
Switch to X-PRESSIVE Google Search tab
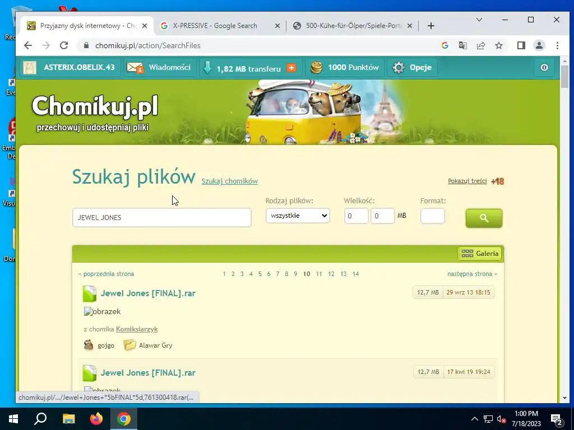pyautogui.click(x=215, y=26)
